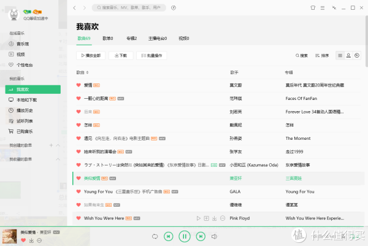Collapse the 我创建的歌单 section
This screenshot has width=368, height=246.
58,145
